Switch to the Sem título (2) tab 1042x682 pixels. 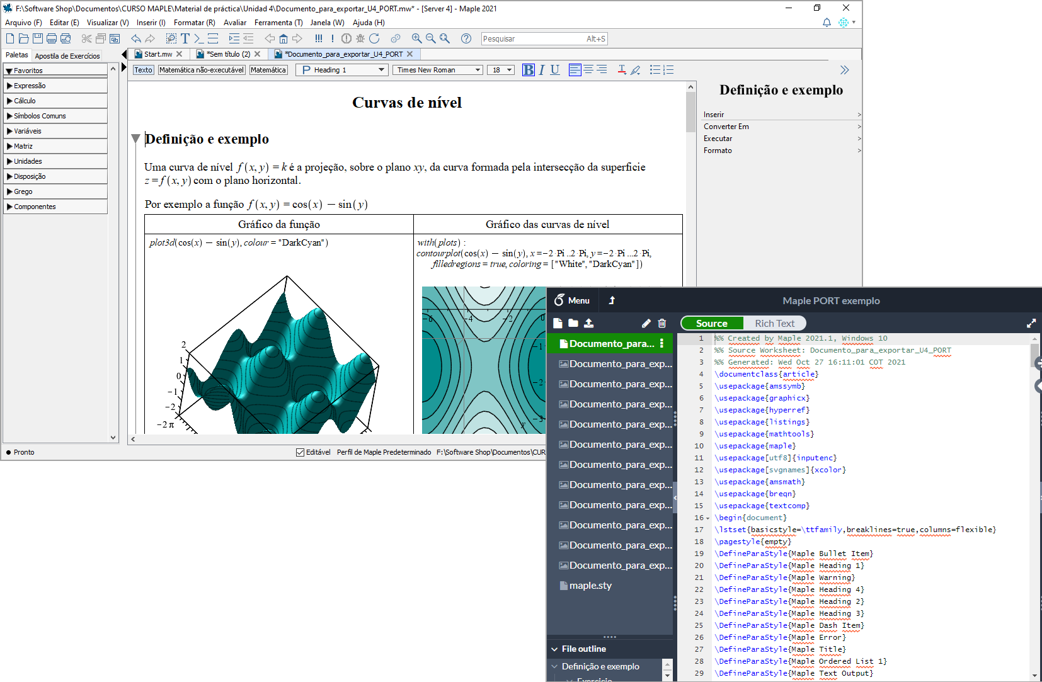229,54
